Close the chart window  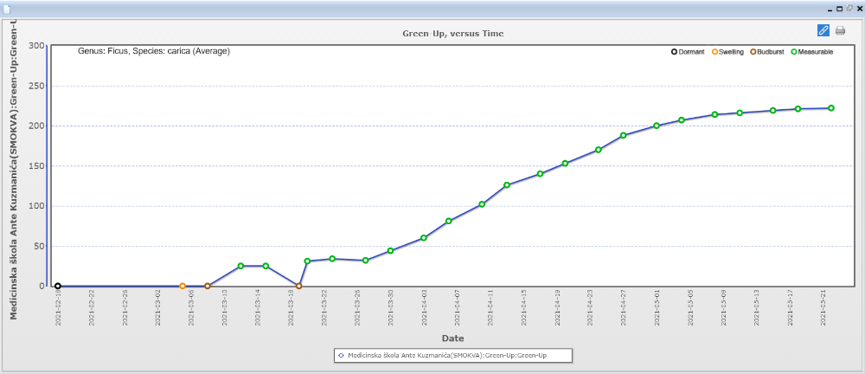859,8
